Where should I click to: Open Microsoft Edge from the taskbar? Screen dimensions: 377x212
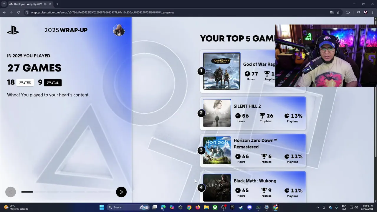tap(163, 207)
